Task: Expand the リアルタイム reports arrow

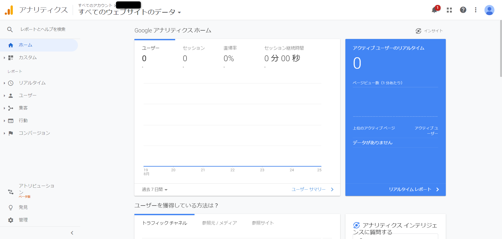Action: (4, 83)
